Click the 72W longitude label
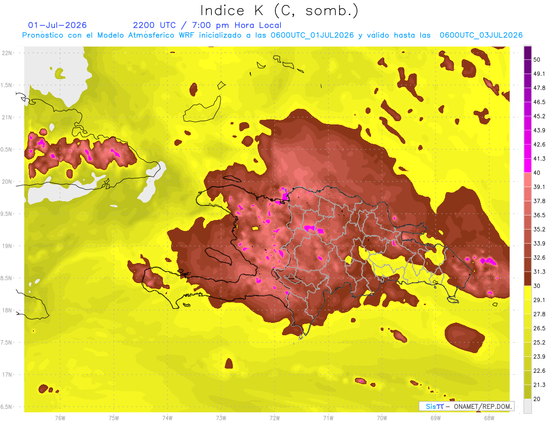This screenshot has width=549, height=424. click(274, 418)
